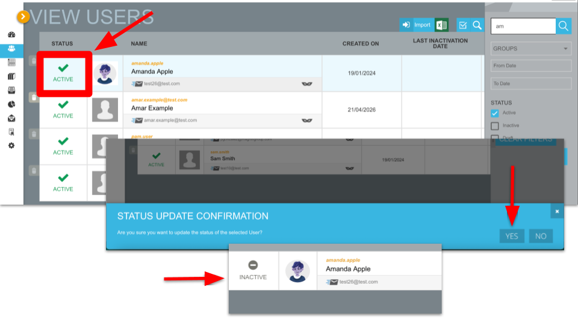
Task: Open the Amar Example user name
Action: point(152,108)
